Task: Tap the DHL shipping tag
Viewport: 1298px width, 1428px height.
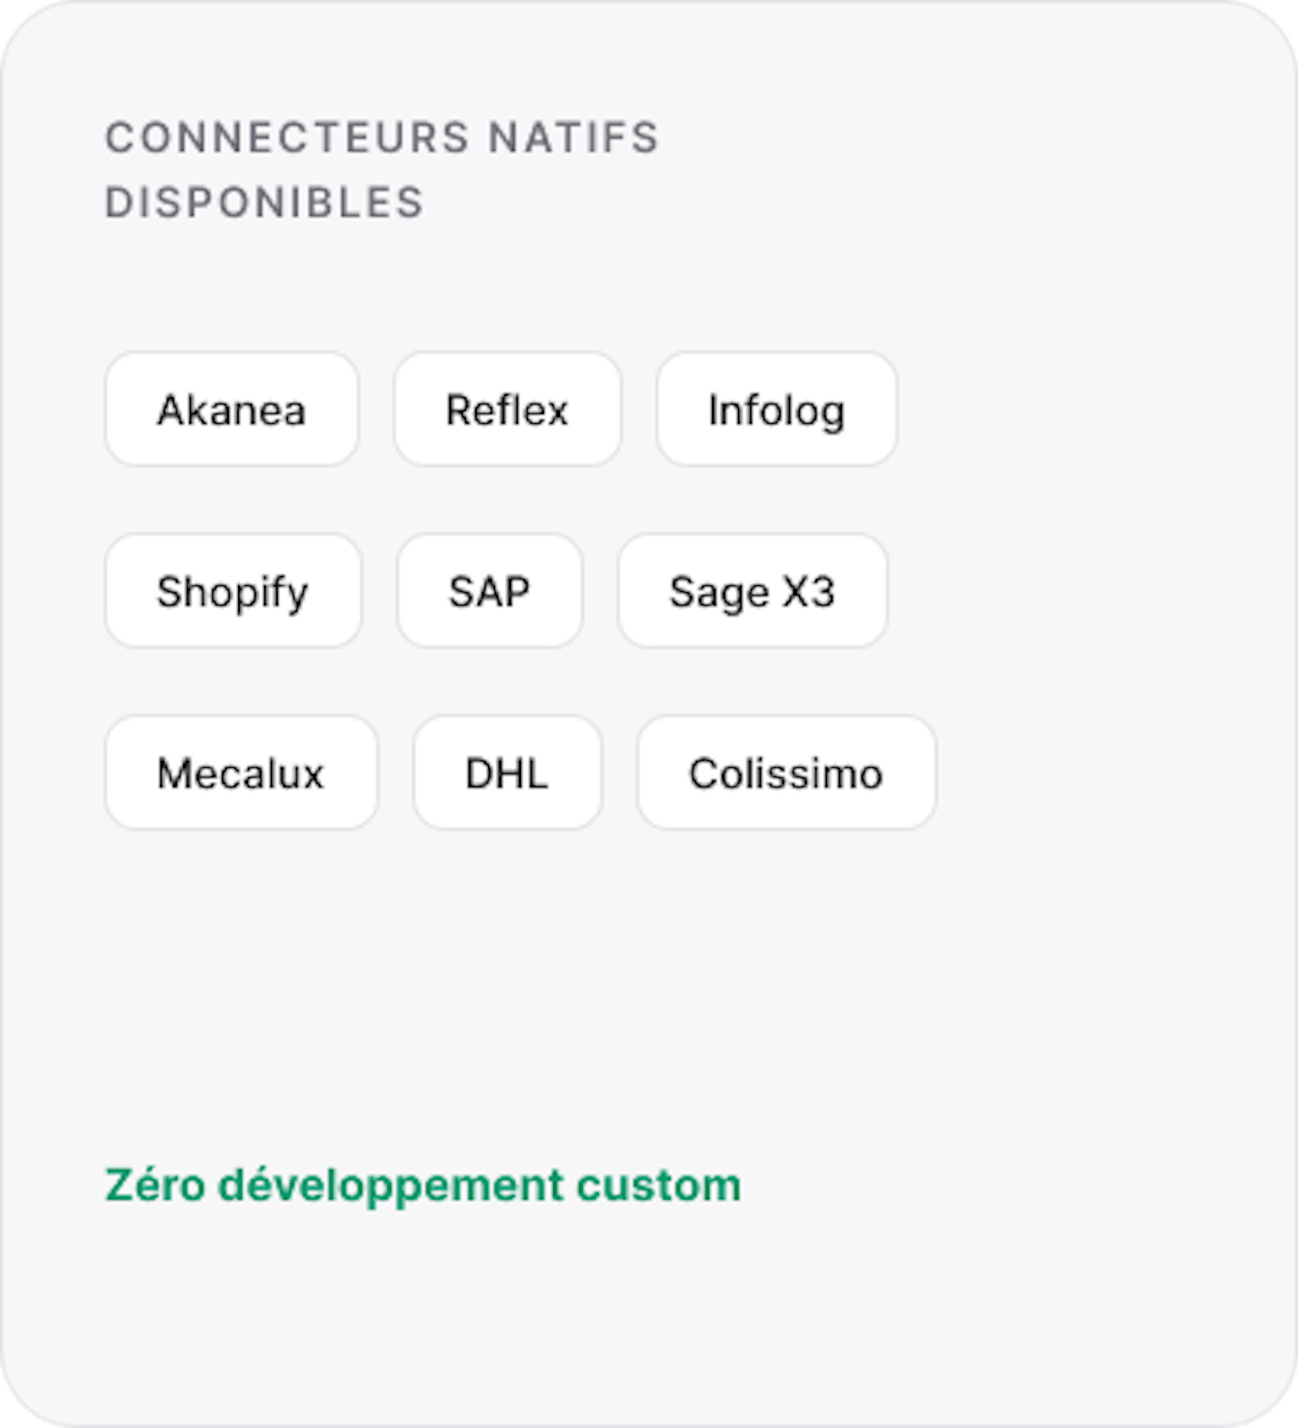Action: (x=507, y=772)
